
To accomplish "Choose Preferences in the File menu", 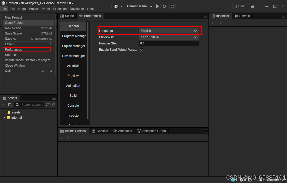I will click(x=28, y=49).
